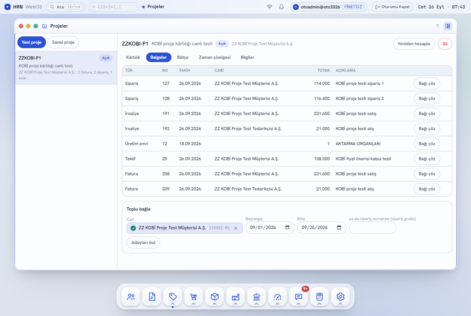This screenshot has height=316, width=471.
Task: Click Bağı çöz for Sipariş 127
Action: [427, 83]
